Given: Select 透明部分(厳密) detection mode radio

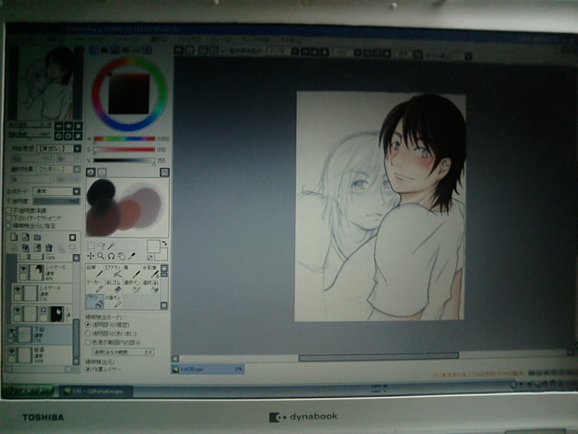Looking at the screenshot, I should point(89,325).
